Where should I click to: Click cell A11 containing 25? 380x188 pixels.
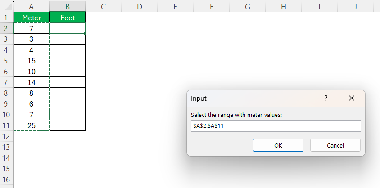point(31,125)
